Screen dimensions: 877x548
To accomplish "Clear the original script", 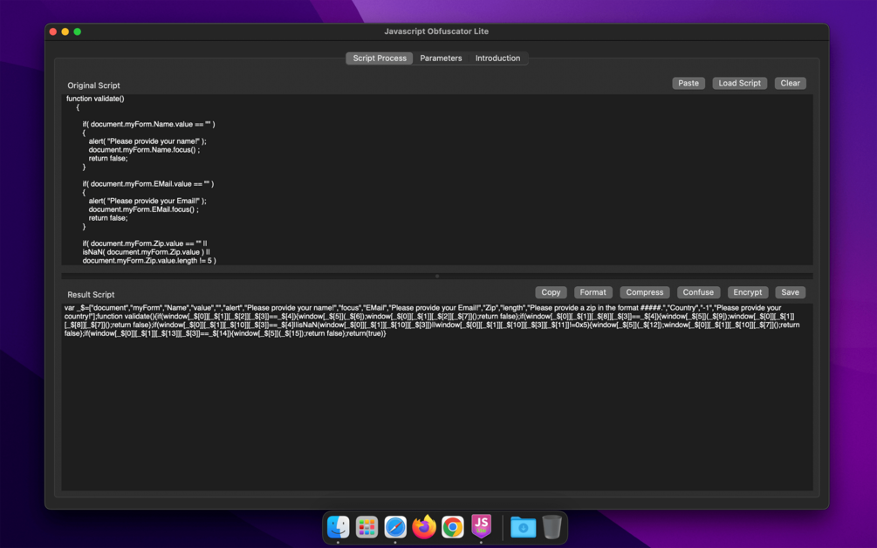I will coord(791,83).
